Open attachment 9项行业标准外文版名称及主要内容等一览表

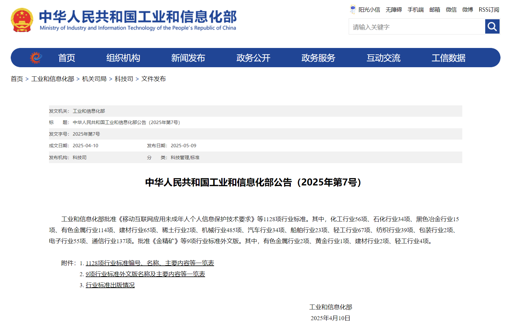[145, 274]
